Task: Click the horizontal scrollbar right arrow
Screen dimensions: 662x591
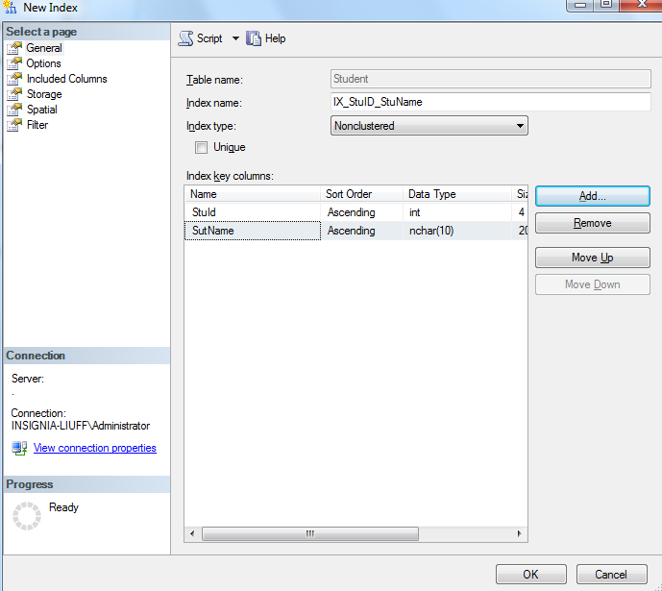Action: point(520,533)
